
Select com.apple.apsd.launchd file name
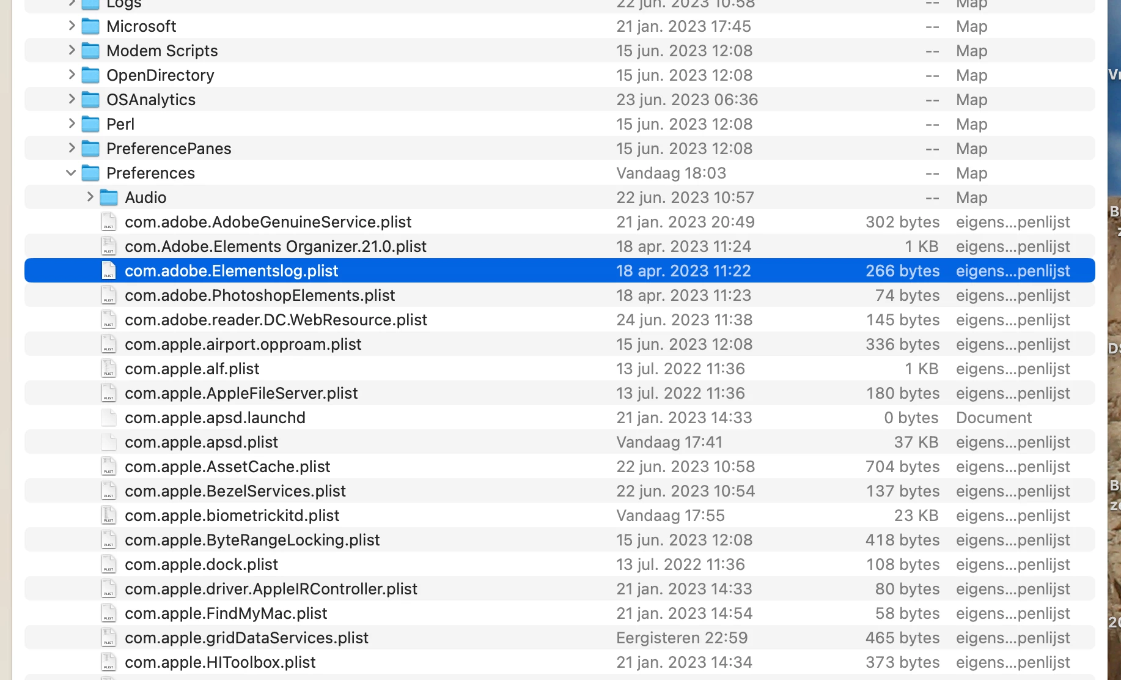(x=215, y=418)
